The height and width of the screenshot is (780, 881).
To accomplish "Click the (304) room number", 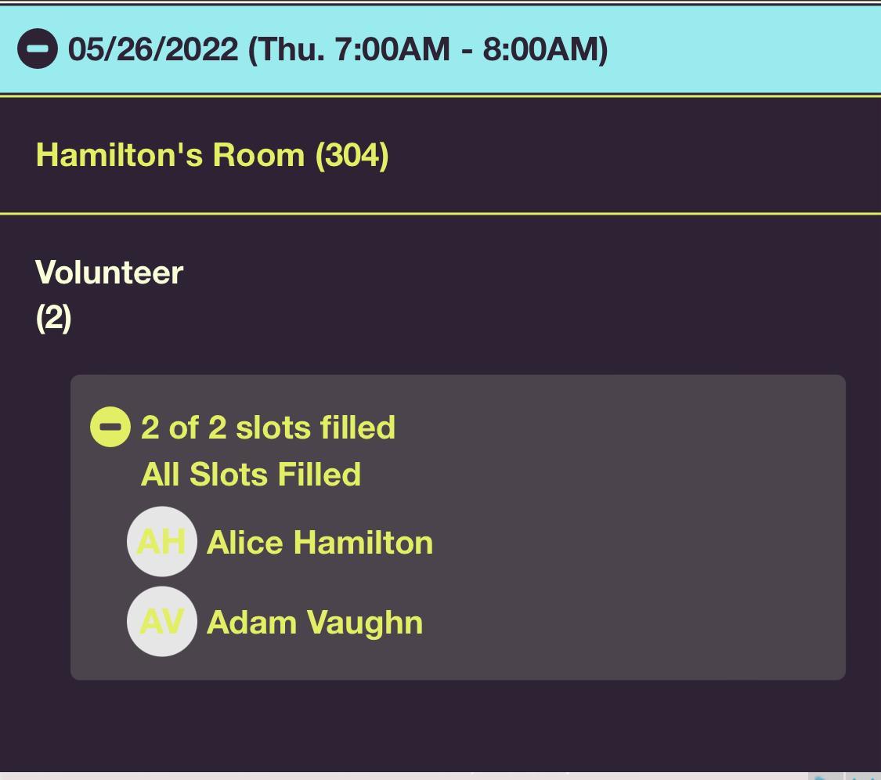I will point(352,155).
